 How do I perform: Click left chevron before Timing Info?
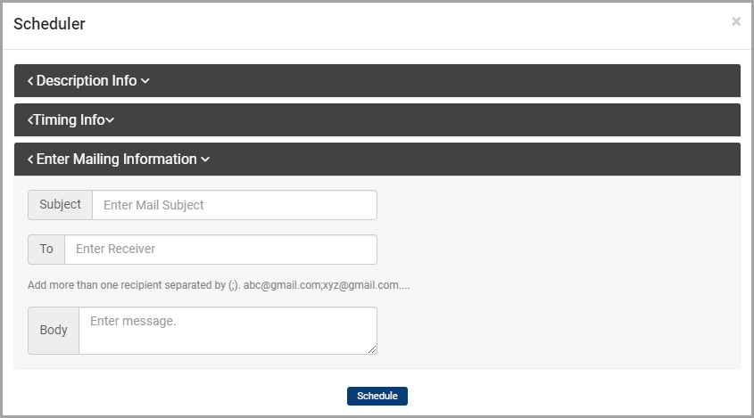[x=29, y=120]
